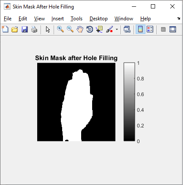
Task: Open the Window menu
Action: coord(124,19)
